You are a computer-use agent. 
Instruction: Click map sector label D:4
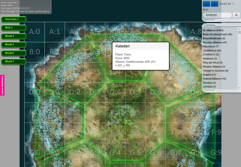coord(115,92)
